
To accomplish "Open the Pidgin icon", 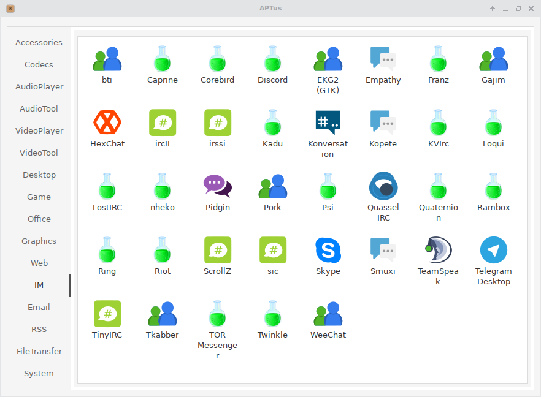I will coord(217,186).
